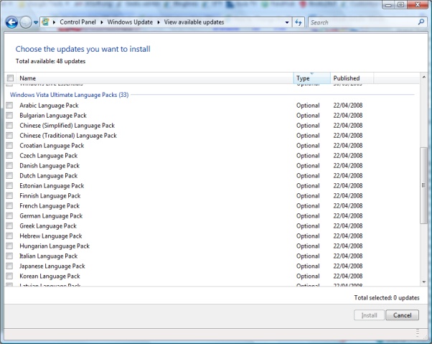The height and width of the screenshot is (344, 432).
Task: Check the Italian Language Pack checkbox
Action: click(x=9, y=256)
